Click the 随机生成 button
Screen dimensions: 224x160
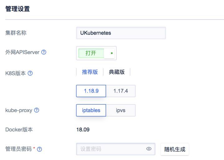click(x=175, y=149)
